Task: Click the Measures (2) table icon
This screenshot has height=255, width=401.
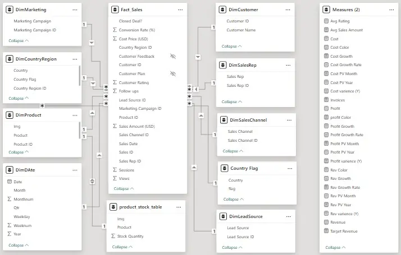Action: pyautogui.click(x=326, y=10)
